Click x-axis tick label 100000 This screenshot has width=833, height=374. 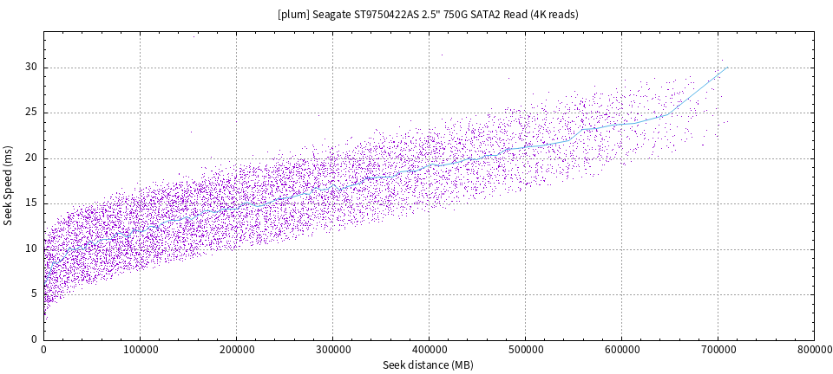point(141,349)
